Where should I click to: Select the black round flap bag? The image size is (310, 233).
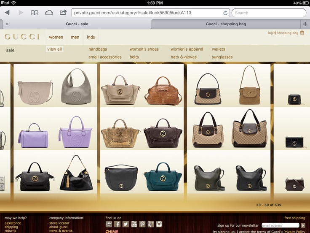(x=121, y=177)
